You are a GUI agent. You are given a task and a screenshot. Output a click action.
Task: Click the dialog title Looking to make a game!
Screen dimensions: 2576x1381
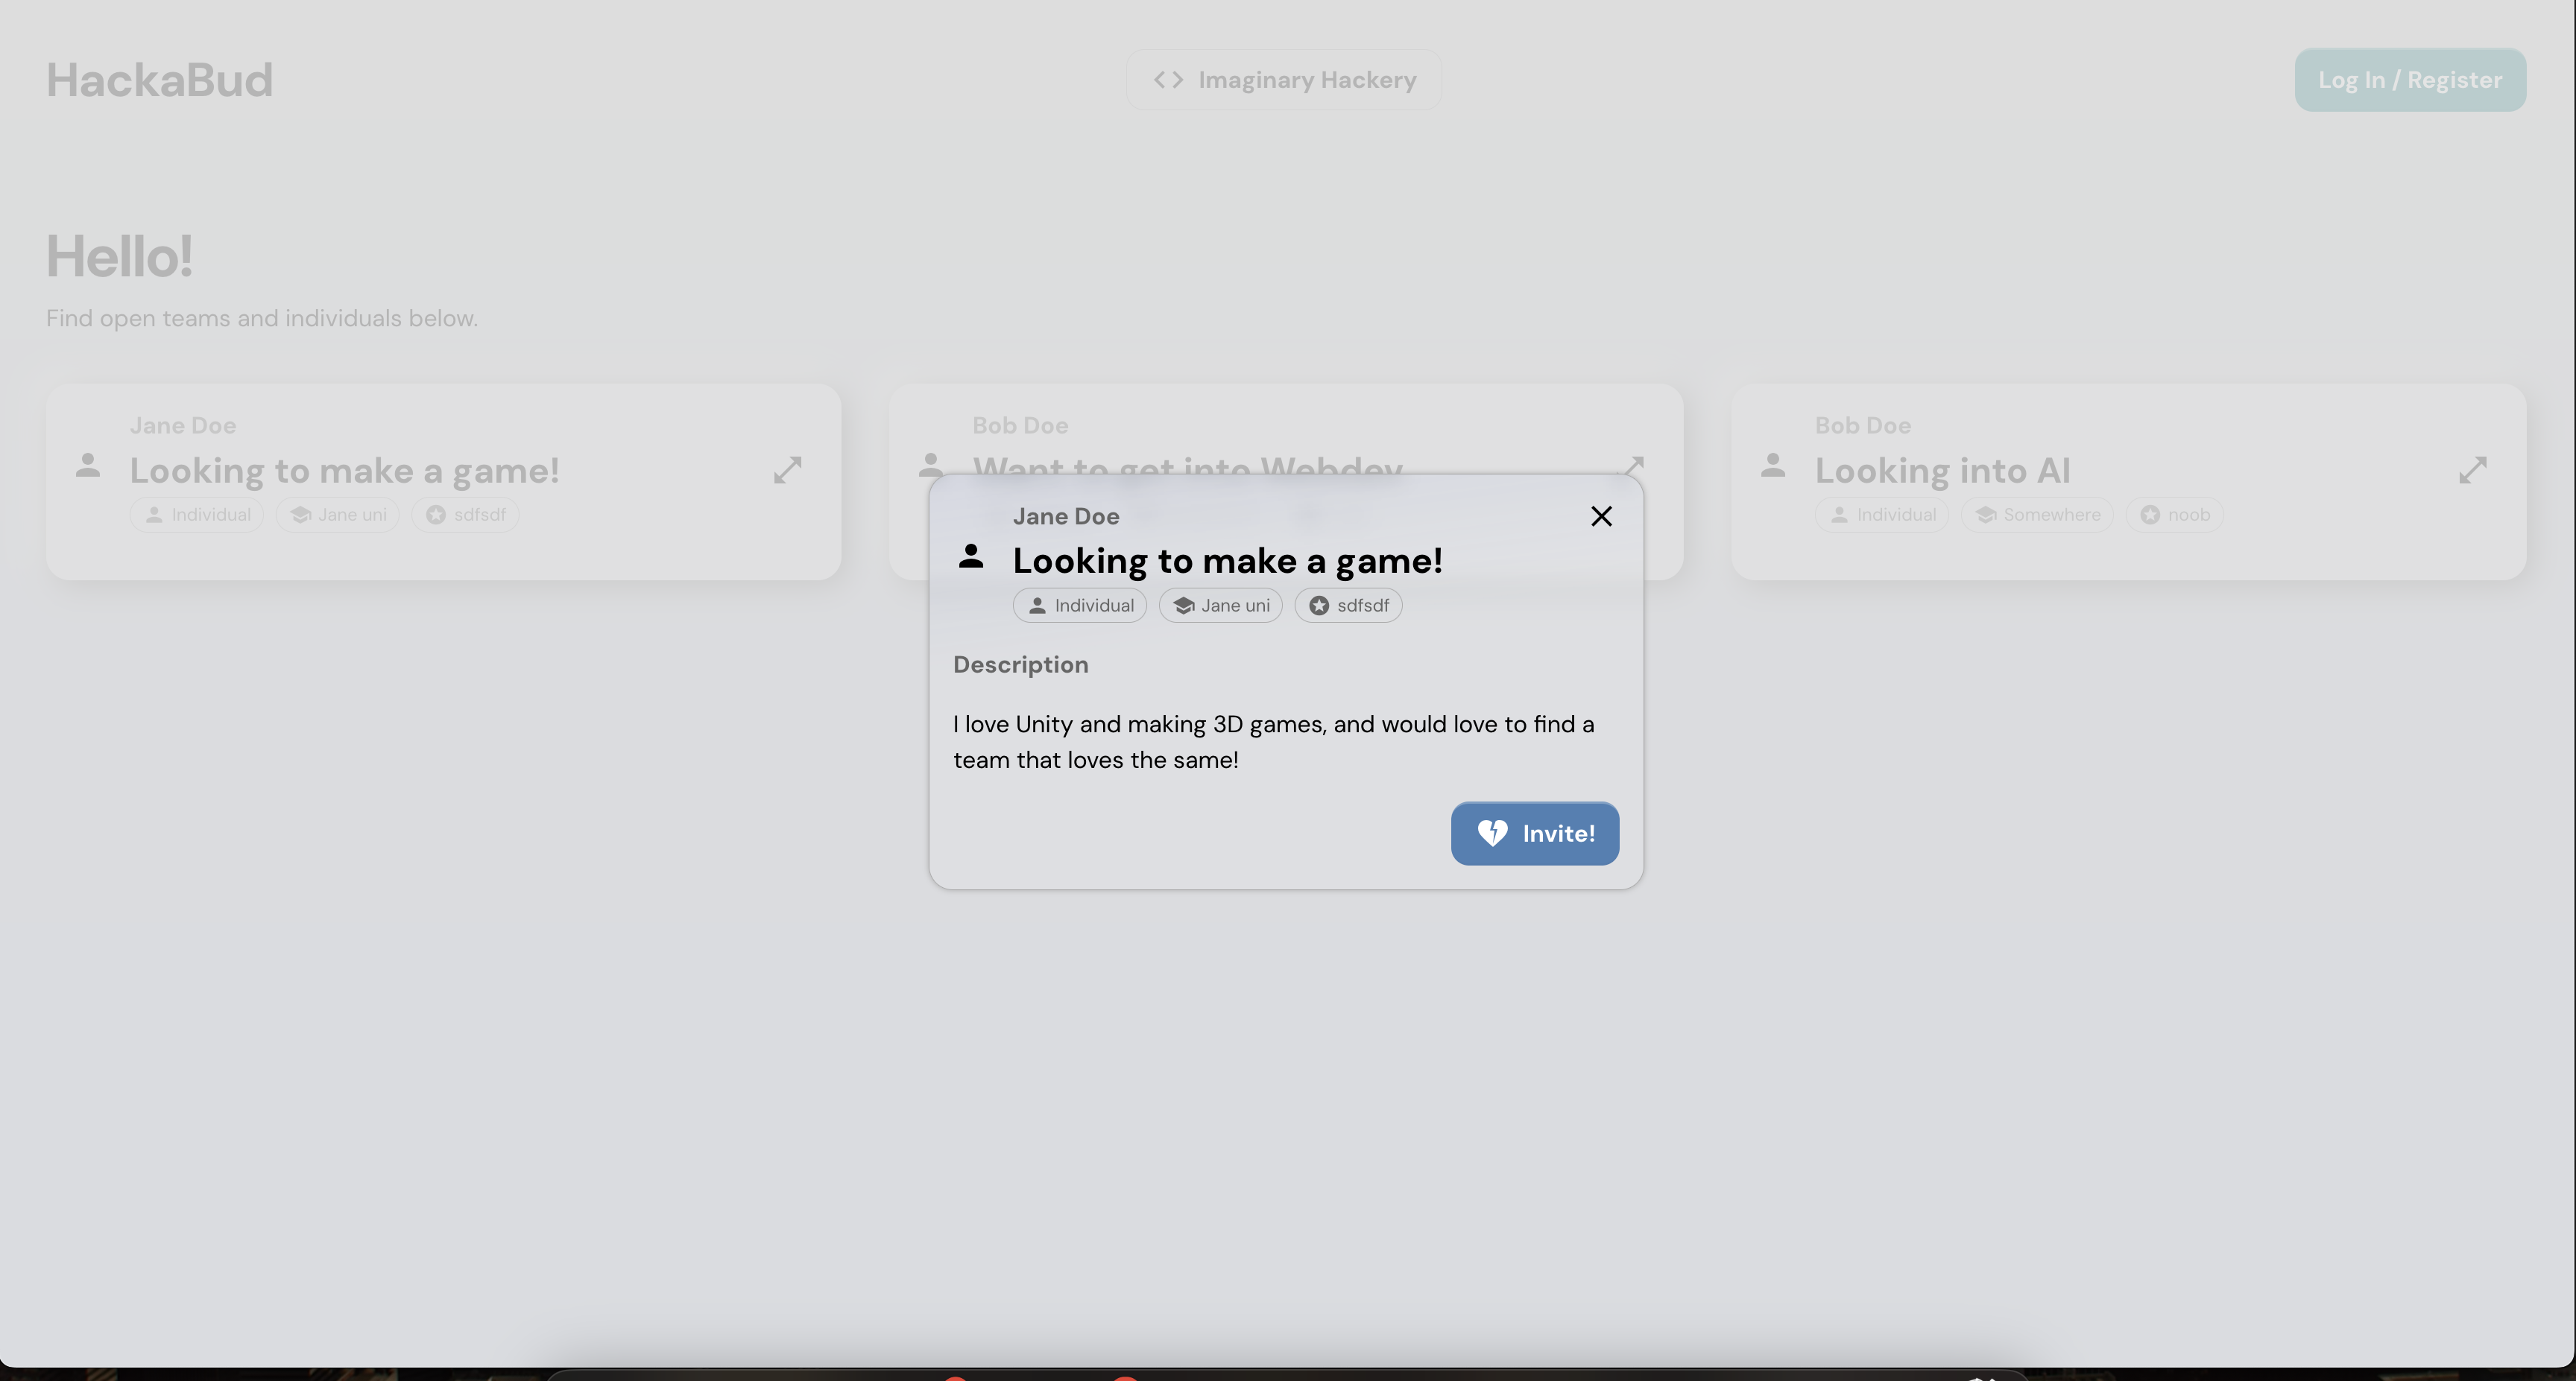click(1227, 561)
